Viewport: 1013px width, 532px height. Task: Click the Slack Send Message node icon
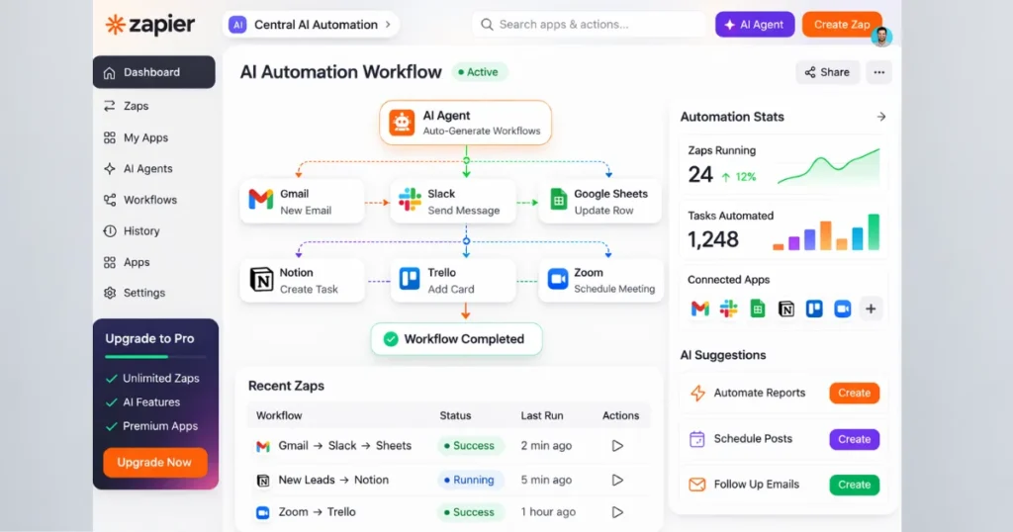(409, 201)
